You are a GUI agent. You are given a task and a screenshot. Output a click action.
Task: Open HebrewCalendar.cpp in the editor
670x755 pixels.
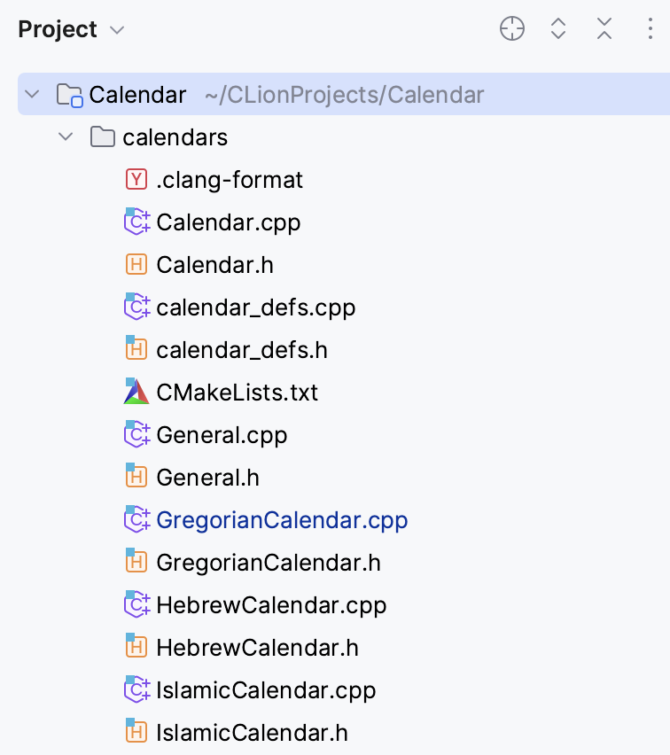271,605
